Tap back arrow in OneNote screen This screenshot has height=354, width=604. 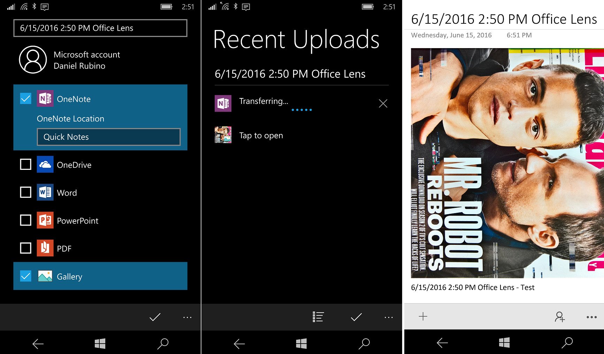(442, 343)
